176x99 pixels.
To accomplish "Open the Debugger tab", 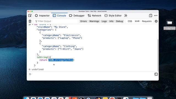I will (x=77, y=16).
